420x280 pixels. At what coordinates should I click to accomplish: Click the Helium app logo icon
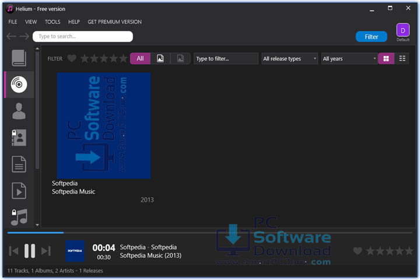pyautogui.click(x=10, y=9)
